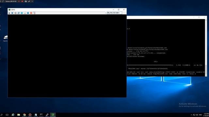
Task: Click the download progress bar in terminal
Action: 150,65
